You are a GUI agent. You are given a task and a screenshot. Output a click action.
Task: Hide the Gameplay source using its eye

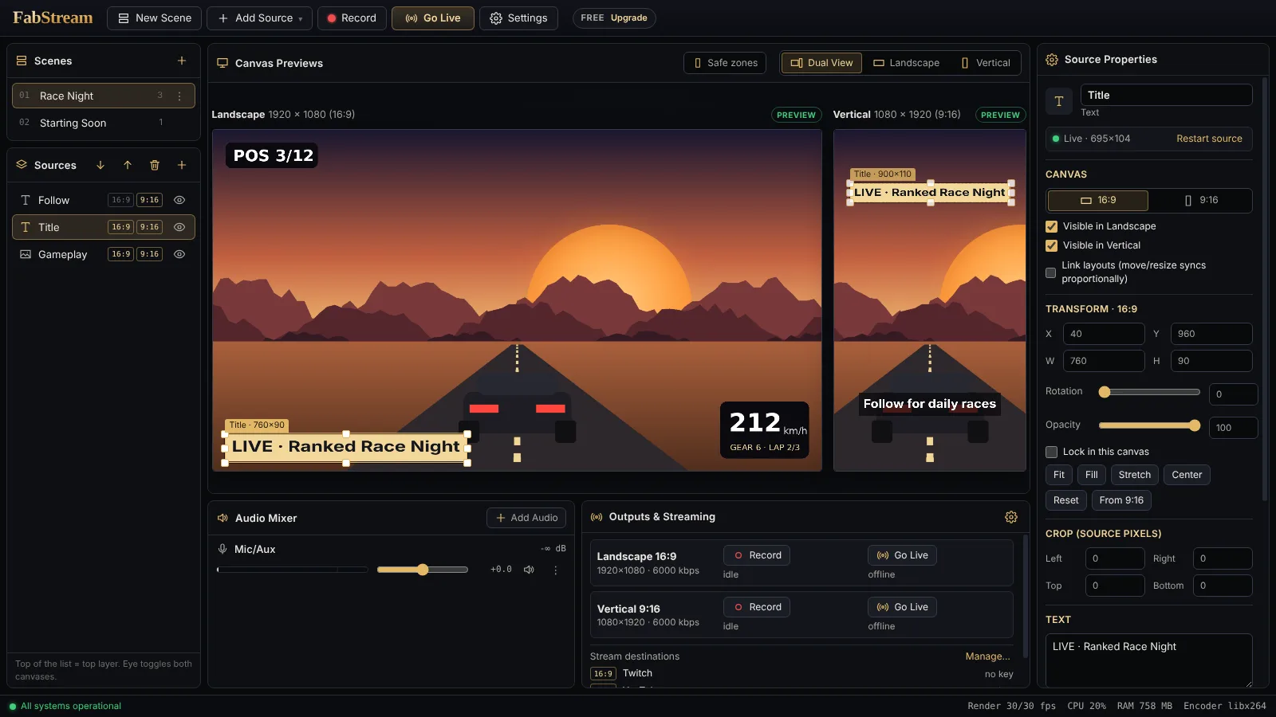pos(179,254)
